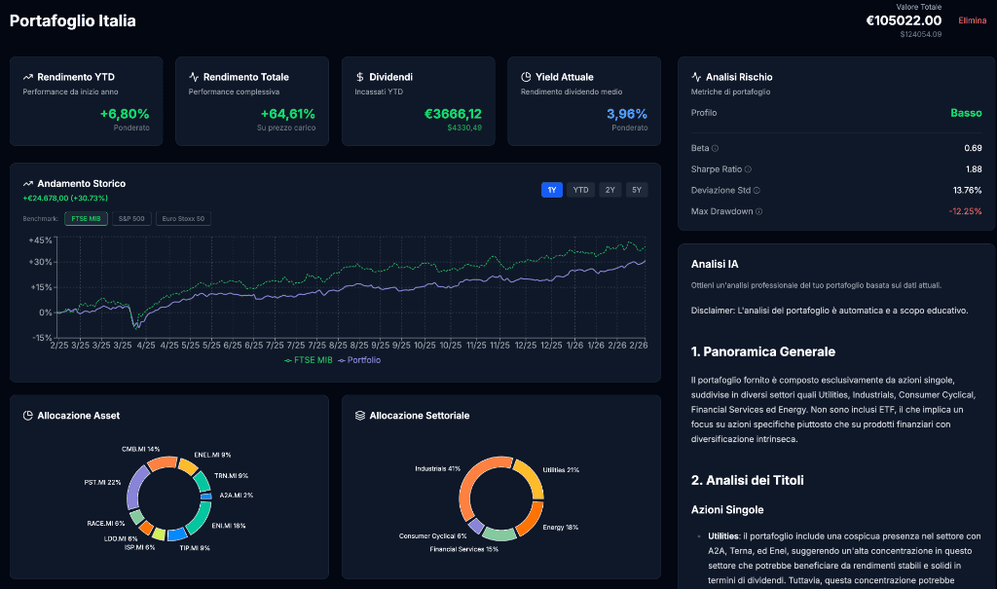
Task: Click the waveform icon on Rendimento YTD card
Action: pos(27,76)
